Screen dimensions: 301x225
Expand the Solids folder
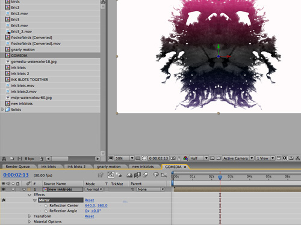(2, 109)
